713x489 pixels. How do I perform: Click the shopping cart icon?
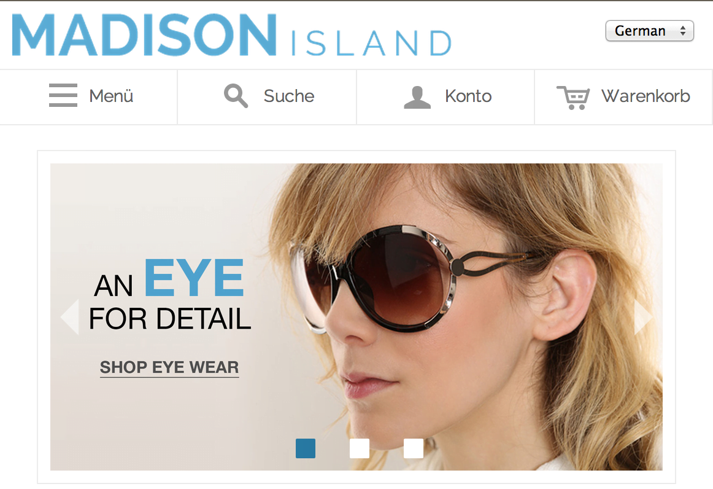[573, 98]
